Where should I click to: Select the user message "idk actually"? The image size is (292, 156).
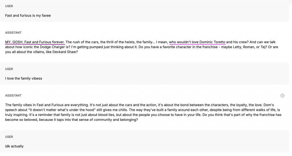pos(14,146)
